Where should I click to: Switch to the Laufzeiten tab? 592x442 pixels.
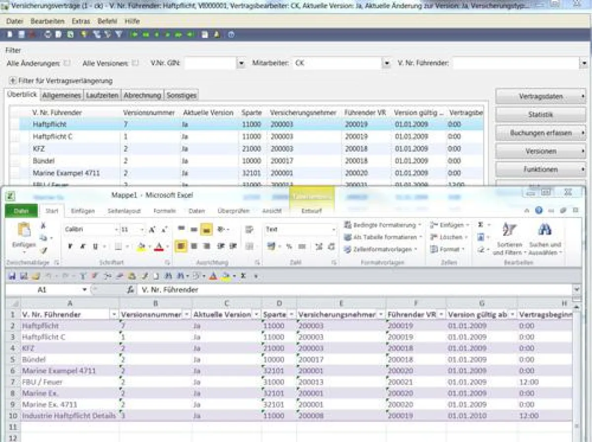(x=102, y=95)
